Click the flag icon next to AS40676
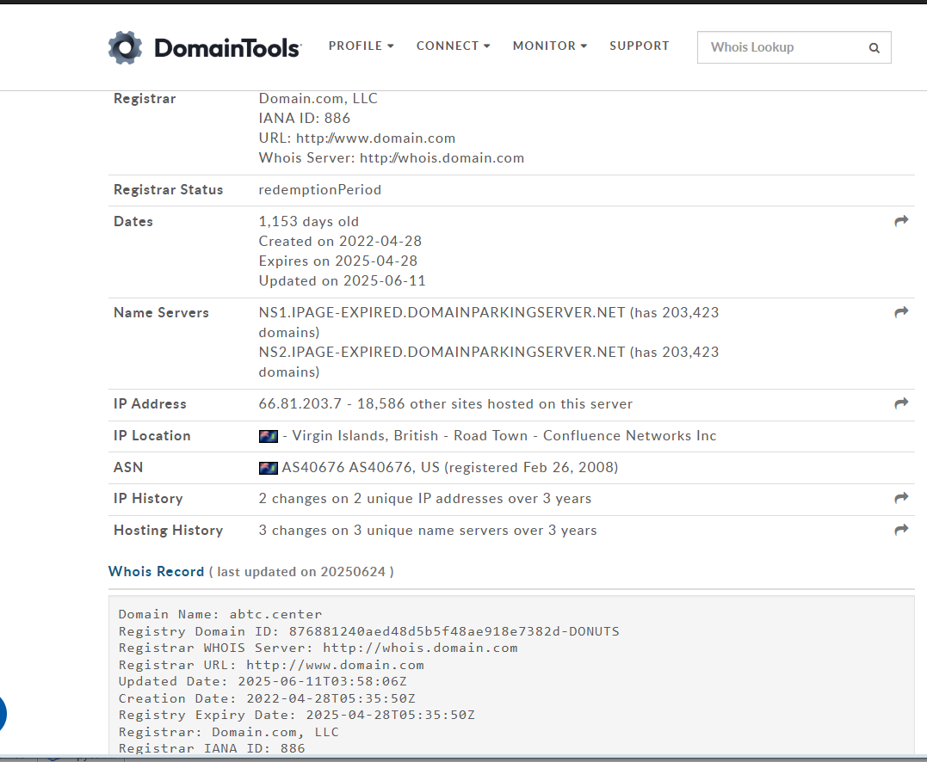Screen dimensions: 927x762 click(269, 468)
